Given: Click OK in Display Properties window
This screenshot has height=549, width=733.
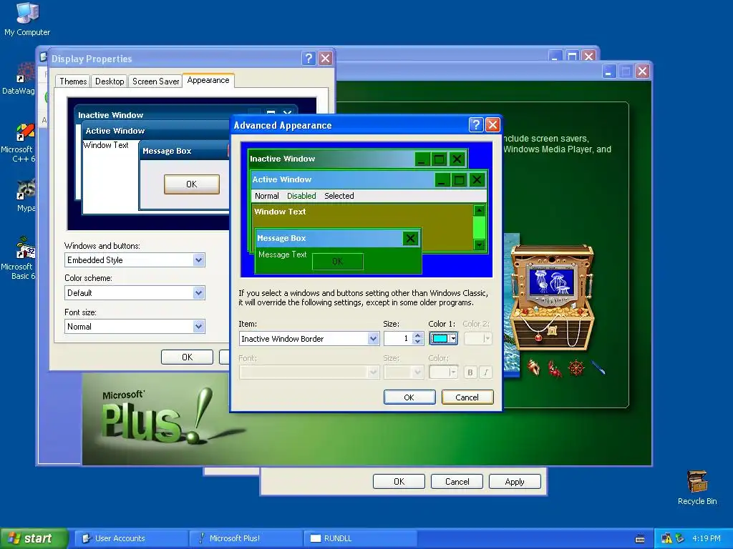Looking at the screenshot, I should (x=187, y=357).
